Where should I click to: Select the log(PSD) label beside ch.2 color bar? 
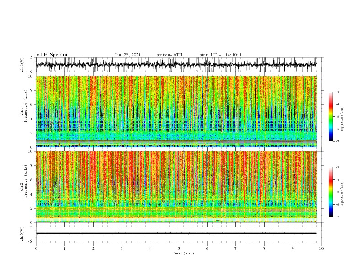342,194
